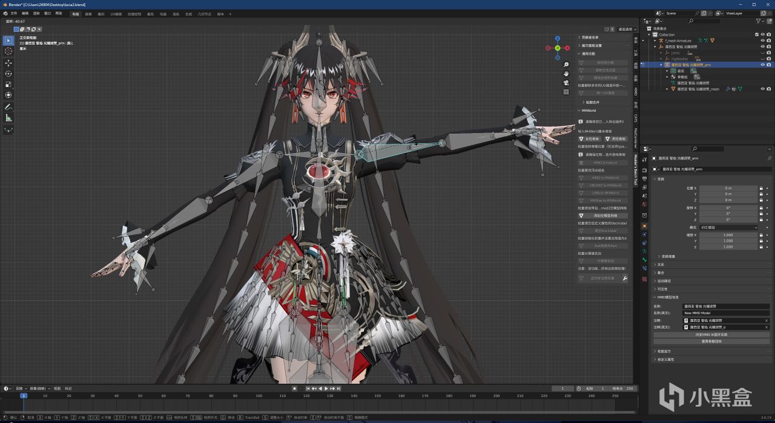Open the 文件 (File) menu

click(13, 13)
